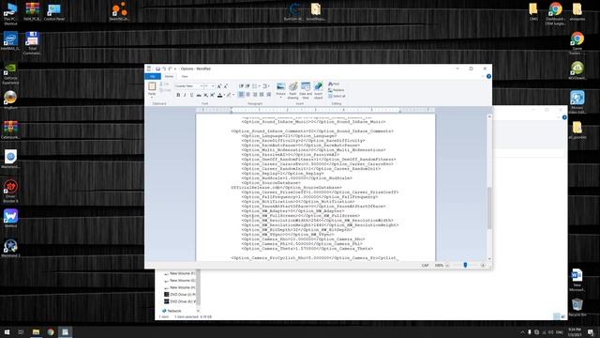Open the Windows Start menu
This screenshot has width=600, height=338.
pos(7,331)
